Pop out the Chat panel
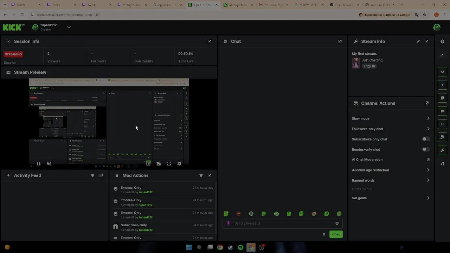The width and height of the screenshot is (450, 253). [340, 41]
